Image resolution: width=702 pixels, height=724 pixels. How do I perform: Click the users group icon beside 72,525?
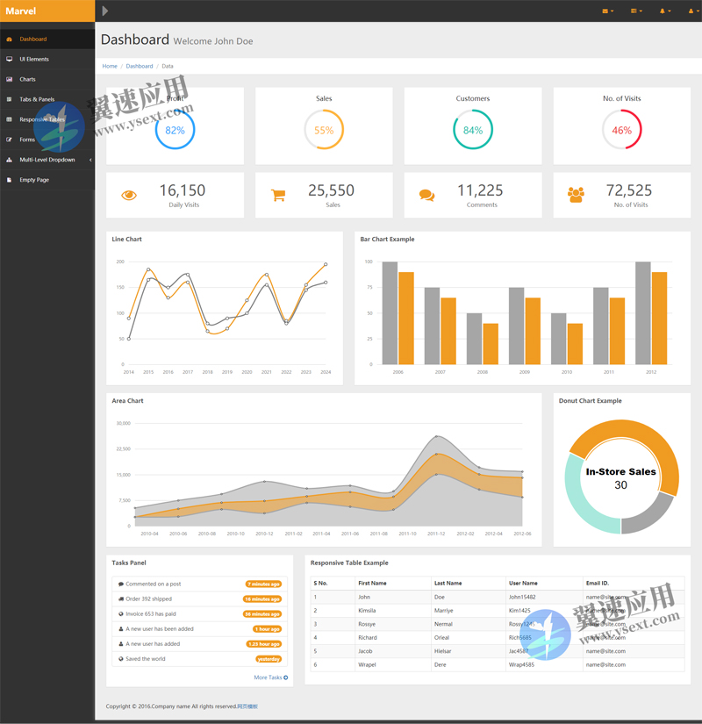coord(576,195)
